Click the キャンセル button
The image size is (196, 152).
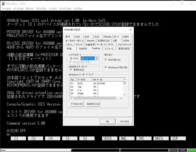[125, 121]
